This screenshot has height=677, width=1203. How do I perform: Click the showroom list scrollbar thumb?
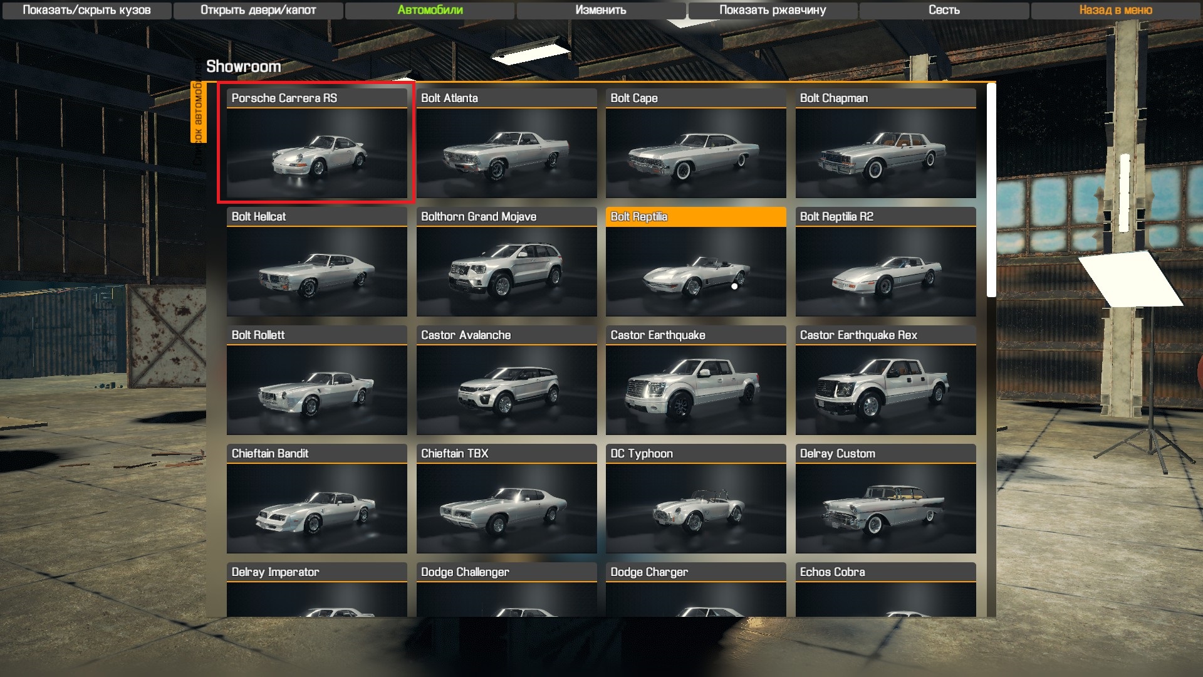click(x=991, y=190)
